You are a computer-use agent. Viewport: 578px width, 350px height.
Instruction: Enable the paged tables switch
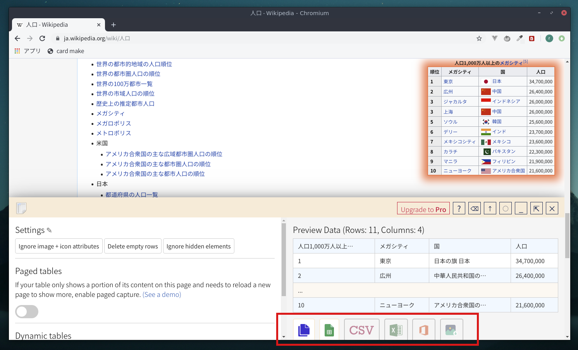point(27,312)
